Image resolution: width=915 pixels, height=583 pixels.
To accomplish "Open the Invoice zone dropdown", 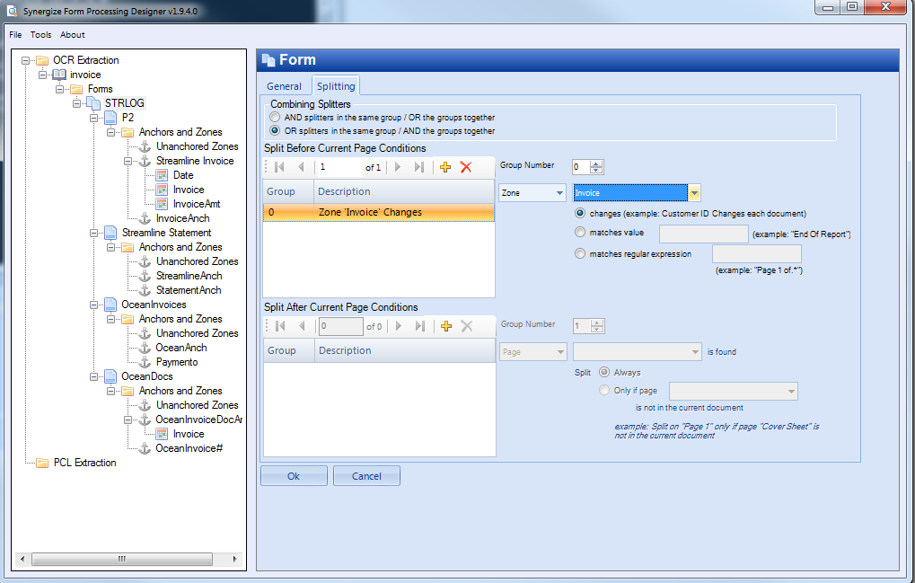I will (x=693, y=192).
